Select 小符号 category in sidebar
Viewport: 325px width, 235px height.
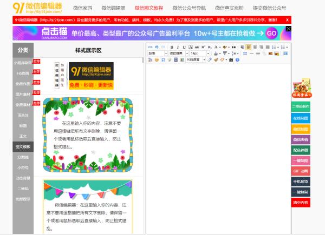(23, 167)
